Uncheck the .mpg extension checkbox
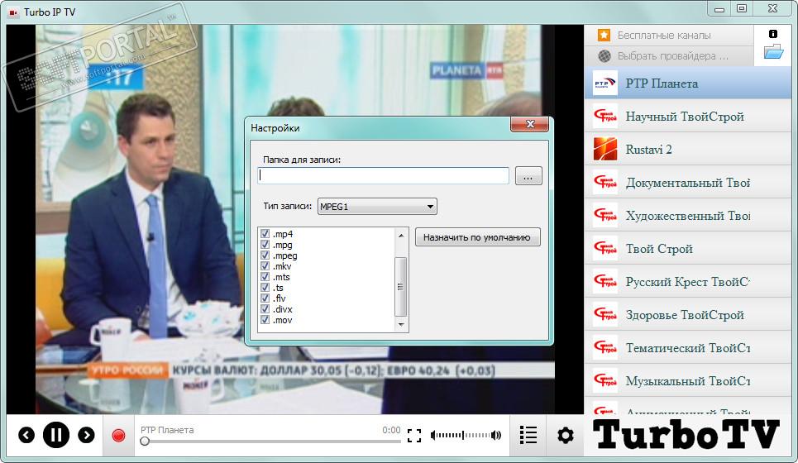Image resolution: width=798 pixels, height=463 pixels. [265, 244]
